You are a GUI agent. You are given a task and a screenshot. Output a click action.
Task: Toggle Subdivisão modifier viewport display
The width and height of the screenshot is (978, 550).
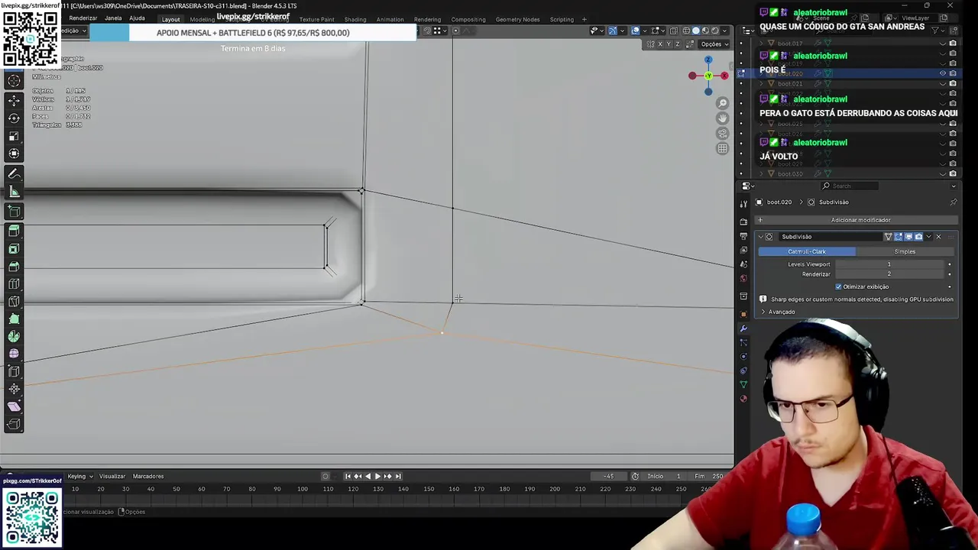908,237
